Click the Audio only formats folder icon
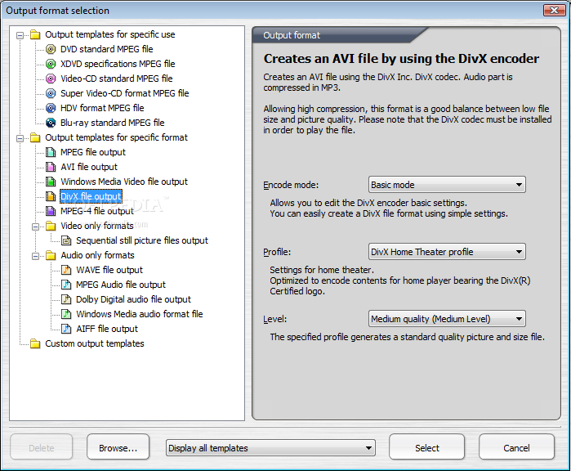 51,255
